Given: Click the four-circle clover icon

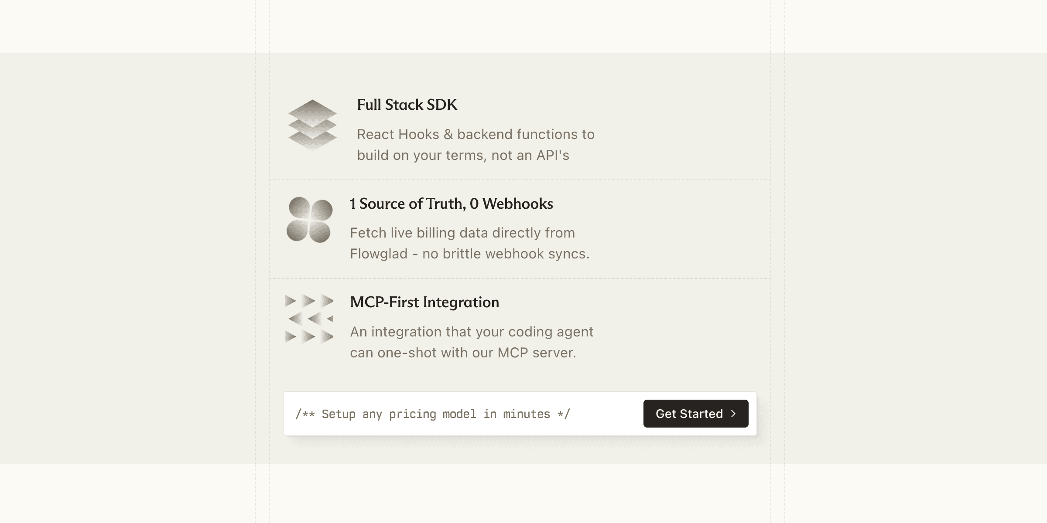Looking at the screenshot, I should [309, 220].
